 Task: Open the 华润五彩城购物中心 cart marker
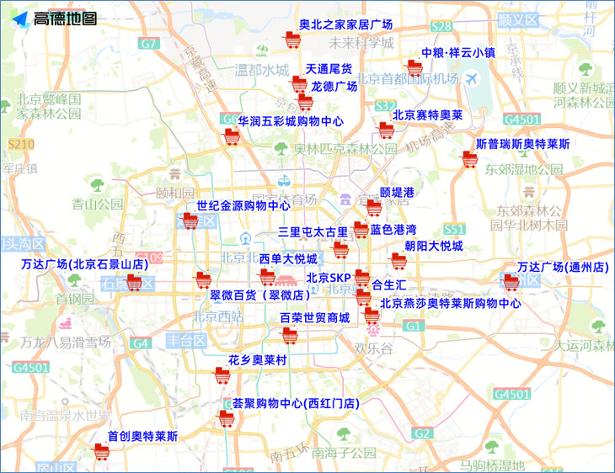pyautogui.click(x=231, y=137)
